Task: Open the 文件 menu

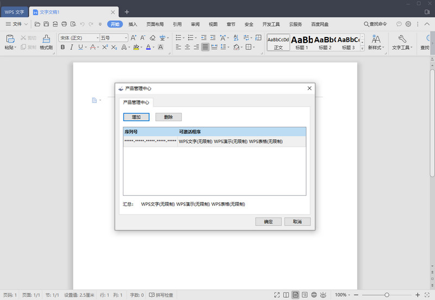Action: [17, 24]
